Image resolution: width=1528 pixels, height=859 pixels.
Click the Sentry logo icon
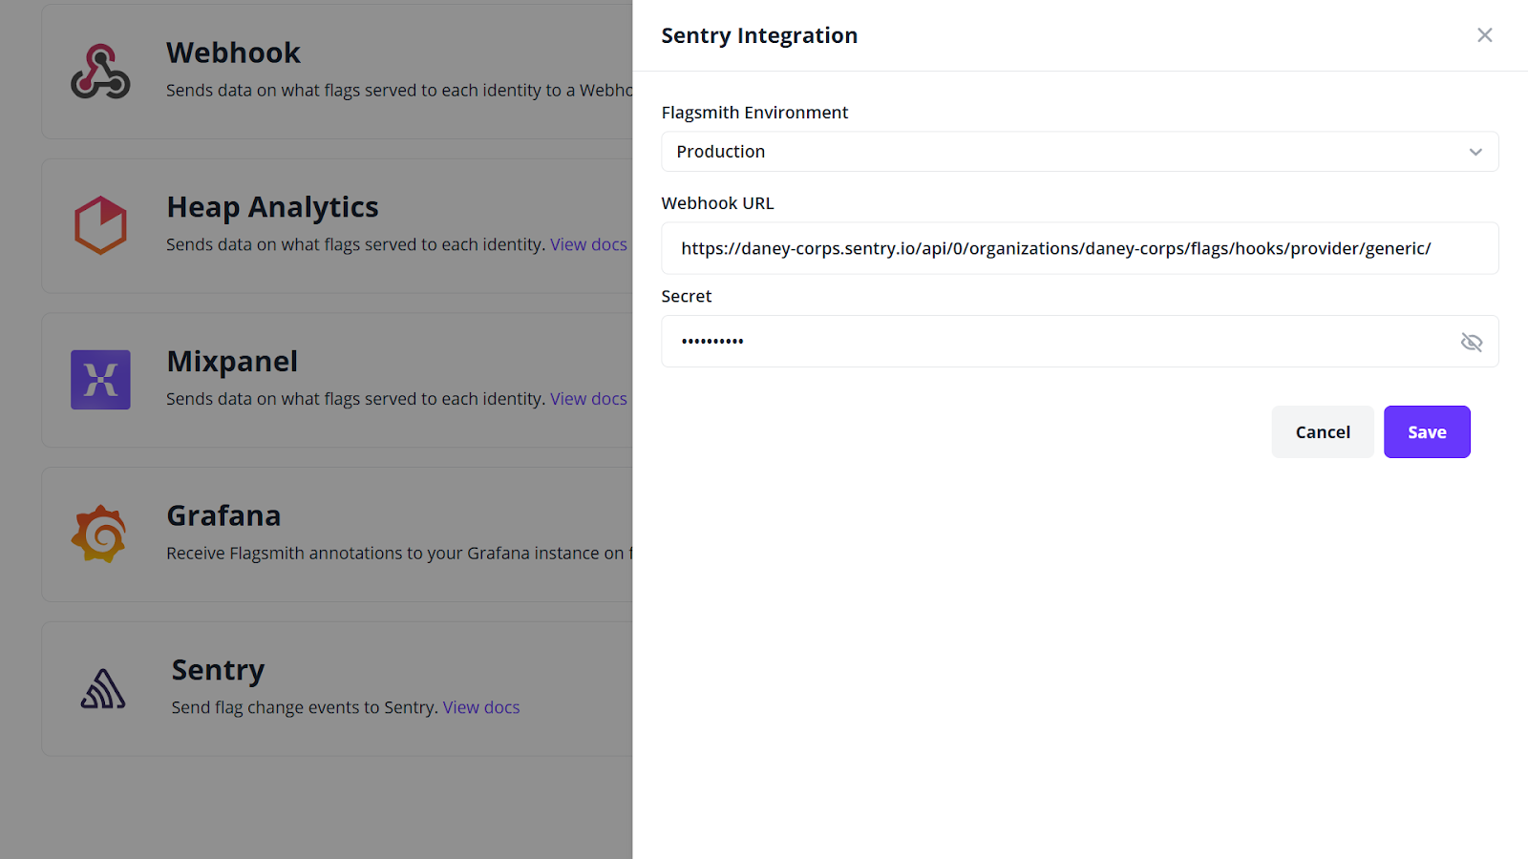click(102, 688)
